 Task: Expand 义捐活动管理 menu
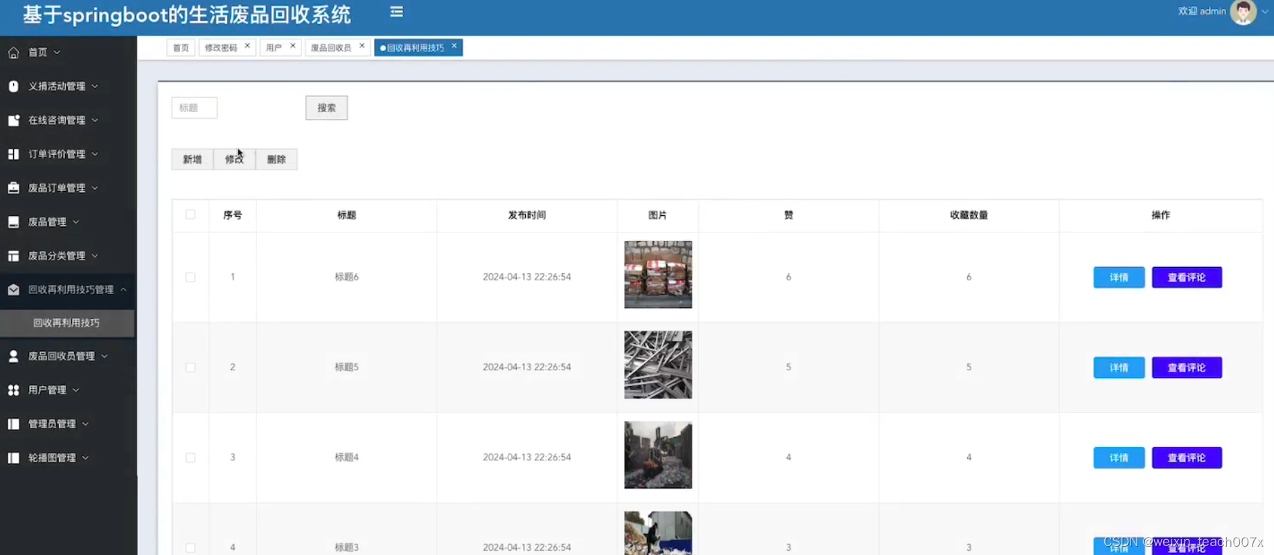tap(95, 86)
